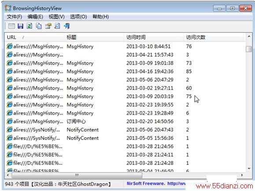Screen dimensions: 255x191
Task: Click IE icon of the 2013-03-02 19:27:11 row
Action: pyautogui.click(x=9, y=88)
